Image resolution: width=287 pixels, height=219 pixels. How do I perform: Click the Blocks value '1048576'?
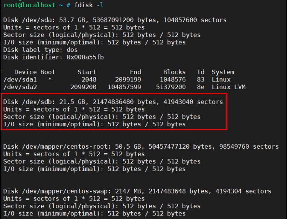point(173,79)
